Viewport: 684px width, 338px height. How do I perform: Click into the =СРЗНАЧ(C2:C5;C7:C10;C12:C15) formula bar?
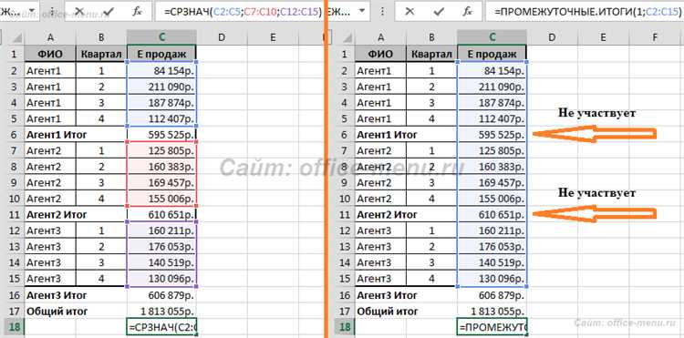tap(240, 12)
